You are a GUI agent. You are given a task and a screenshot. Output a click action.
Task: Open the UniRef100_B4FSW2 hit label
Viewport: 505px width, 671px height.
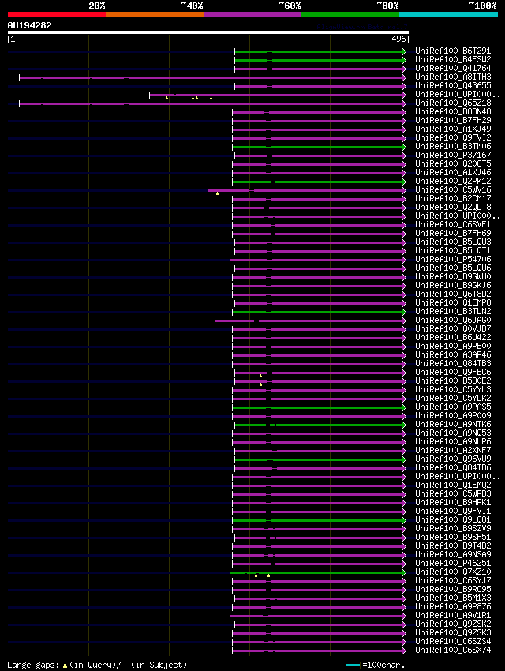click(x=453, y=59)
